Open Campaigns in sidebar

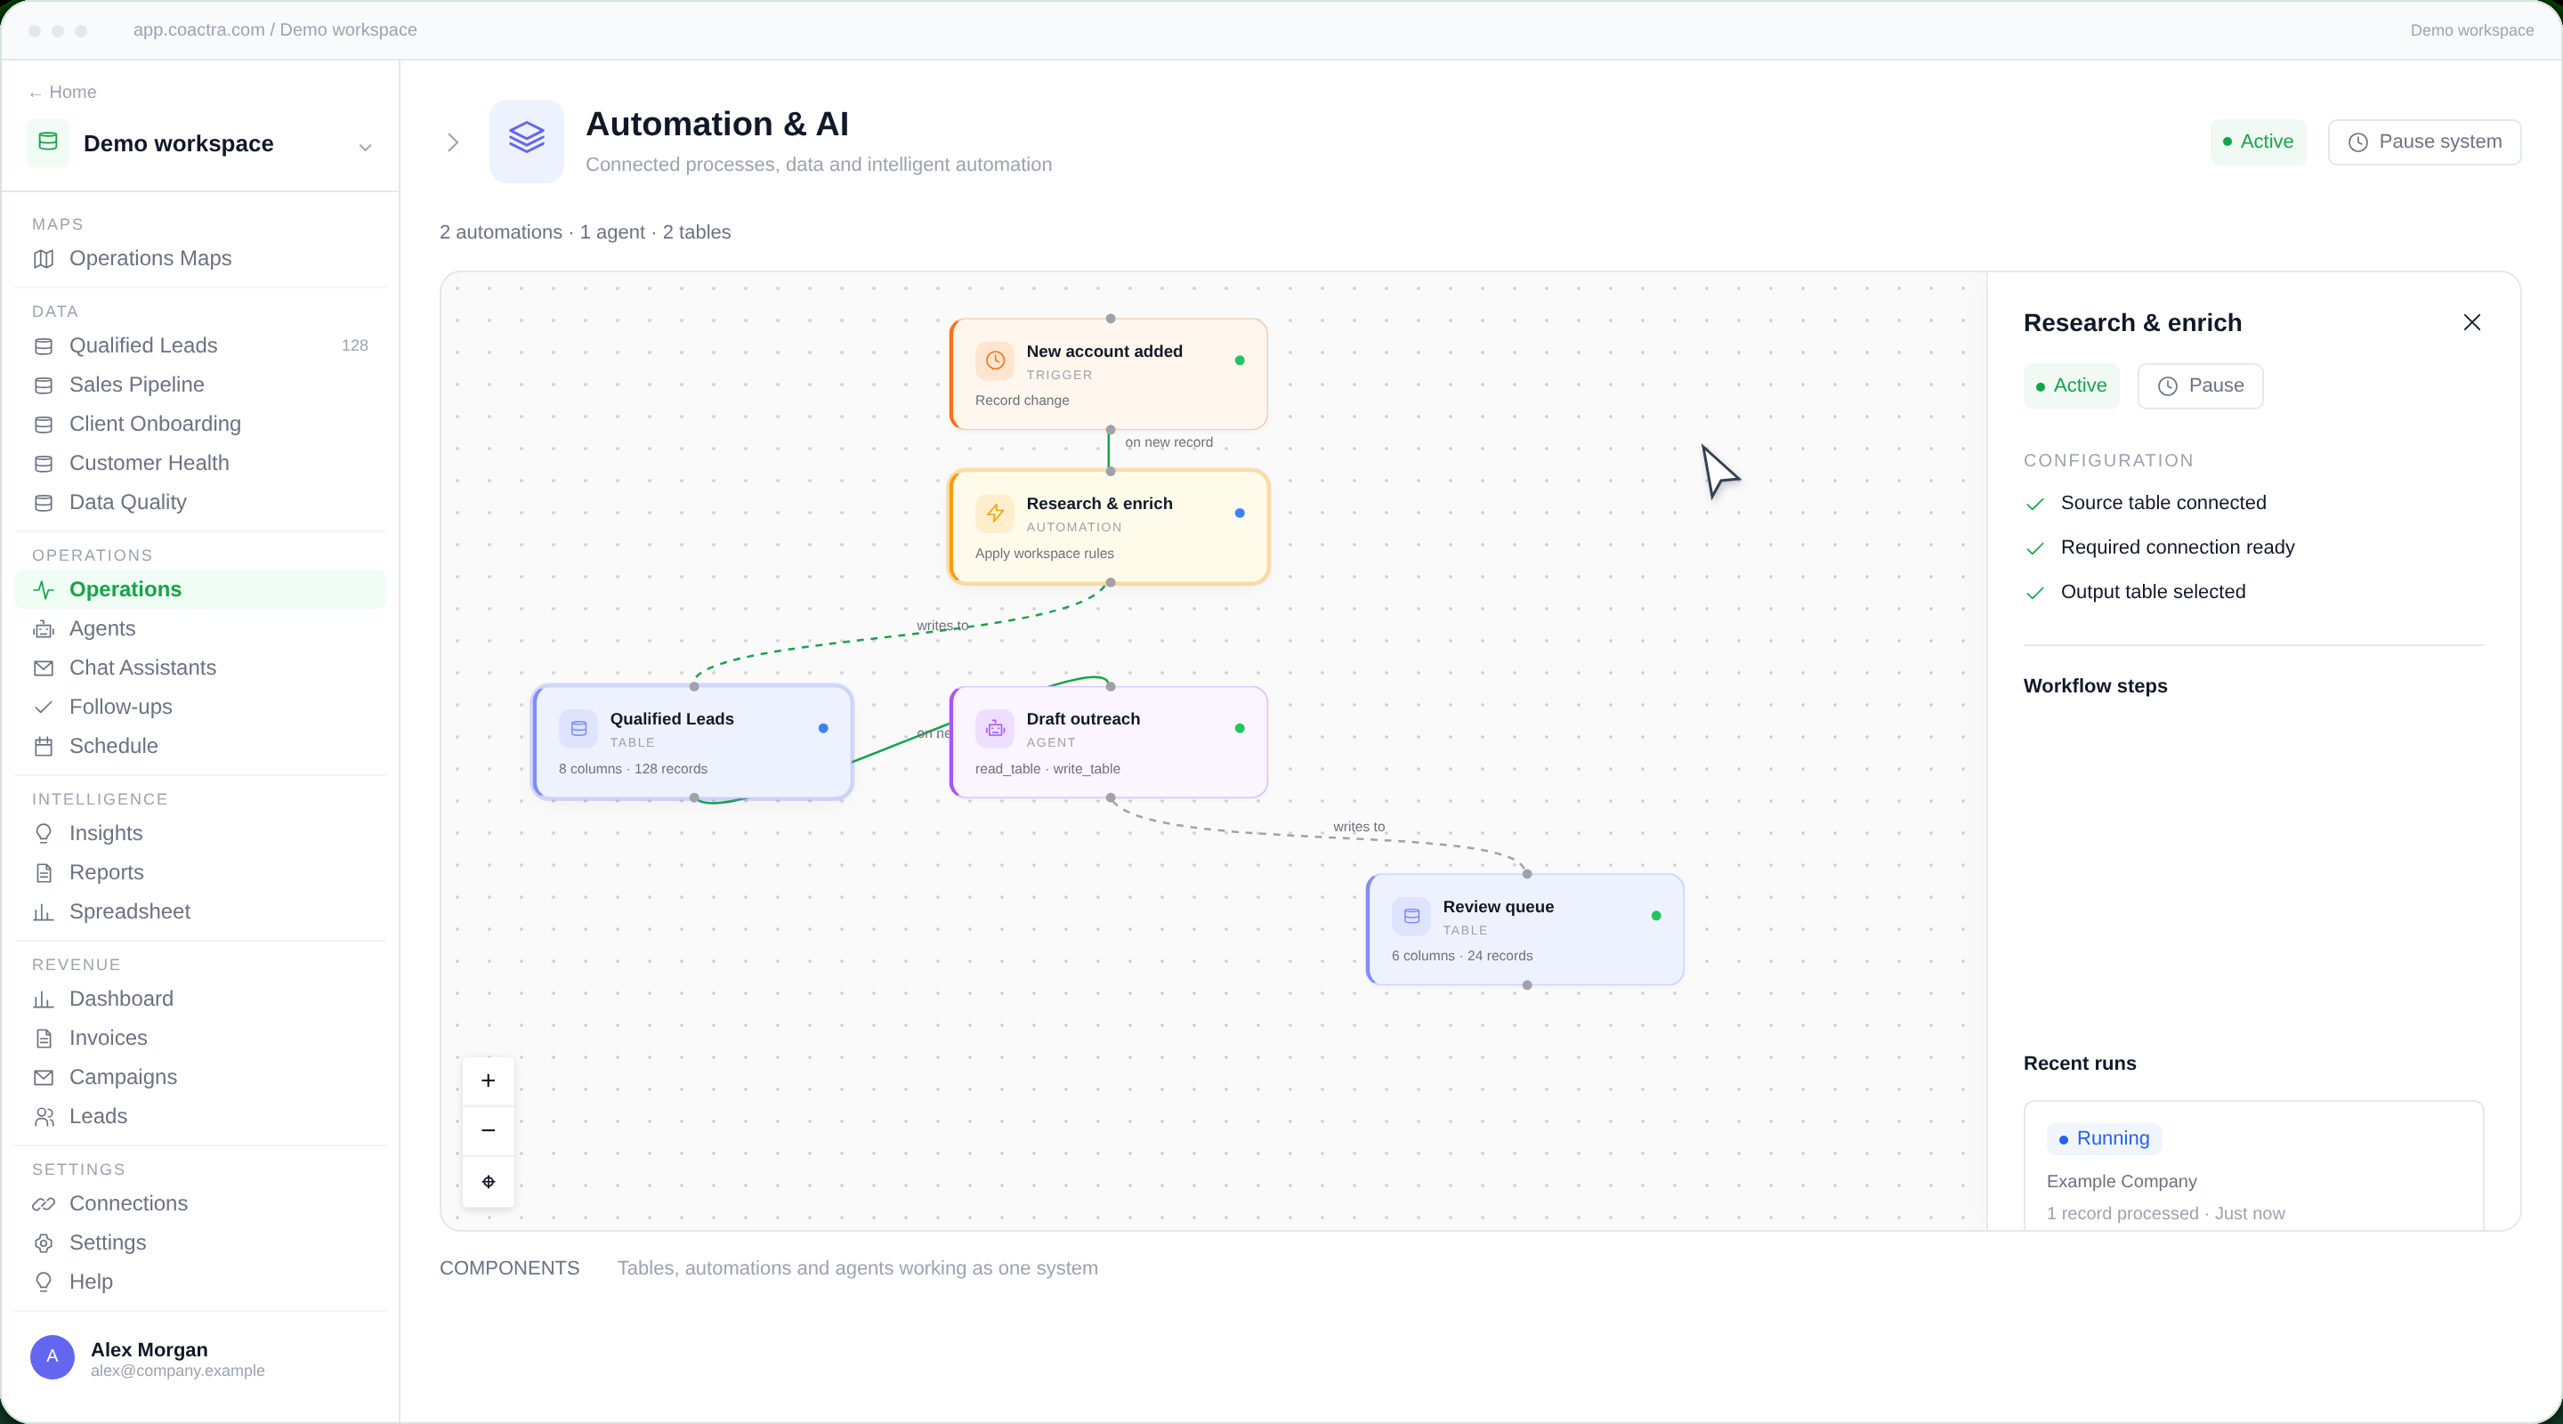coord(200,1077)
